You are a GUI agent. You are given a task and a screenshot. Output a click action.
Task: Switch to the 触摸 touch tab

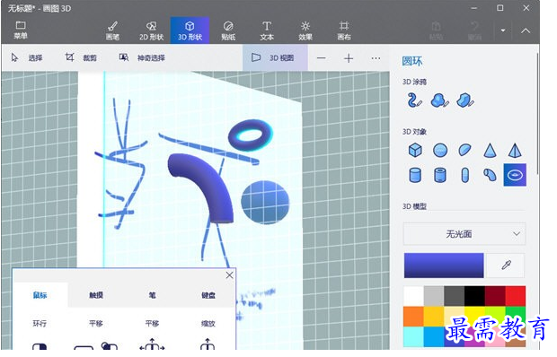(x=96, y=295)
